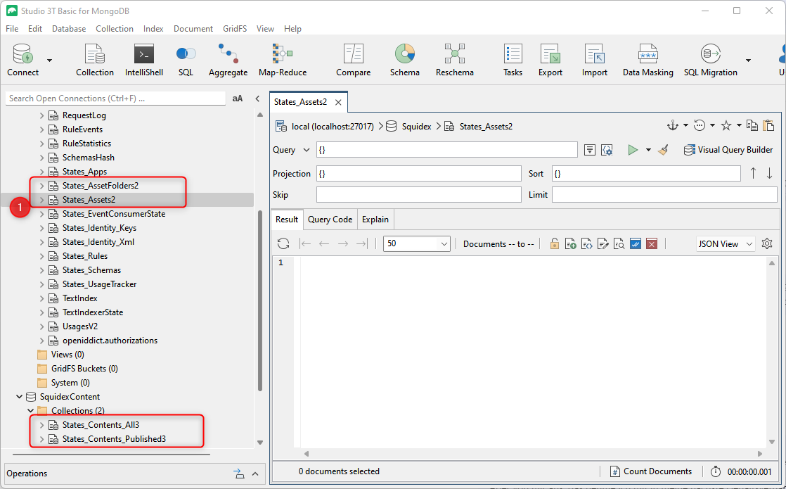Click the query history list icon
786x489 pixels.
tap(589, 150)
